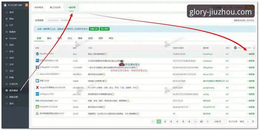The height and width of the screenshot is (130, 259).
Task: Switch to the 第三方应用 tab
Action: click(55, 8)
